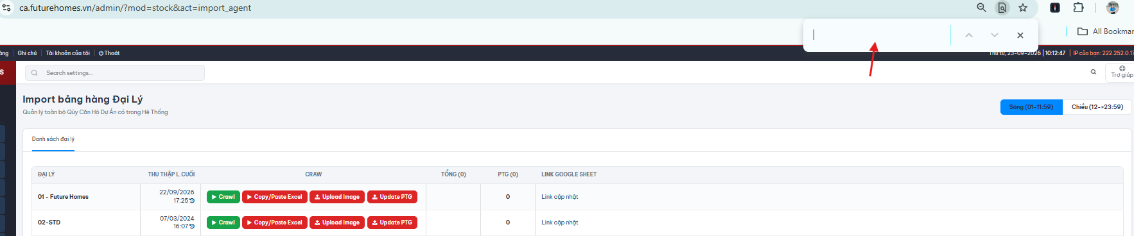Close the find-in-page bar

click(x=1020, y=35)
